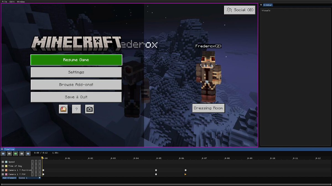The height and width of the screenshot is (186, 332).
Task: Open the Social friends button
Action: pyautogui.click(x=240, y=10)
